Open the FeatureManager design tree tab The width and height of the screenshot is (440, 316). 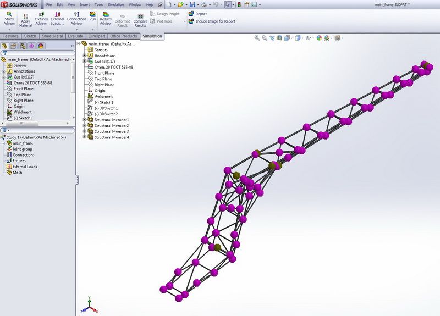4,46
